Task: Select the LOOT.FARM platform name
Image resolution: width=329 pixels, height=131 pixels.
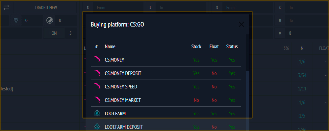Action: [x=115, y=113]
